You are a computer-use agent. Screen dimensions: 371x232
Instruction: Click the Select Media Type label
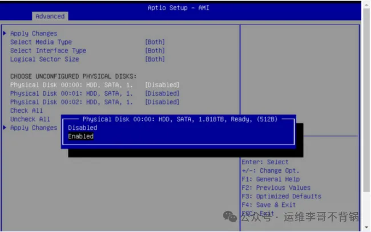[41, 42]
